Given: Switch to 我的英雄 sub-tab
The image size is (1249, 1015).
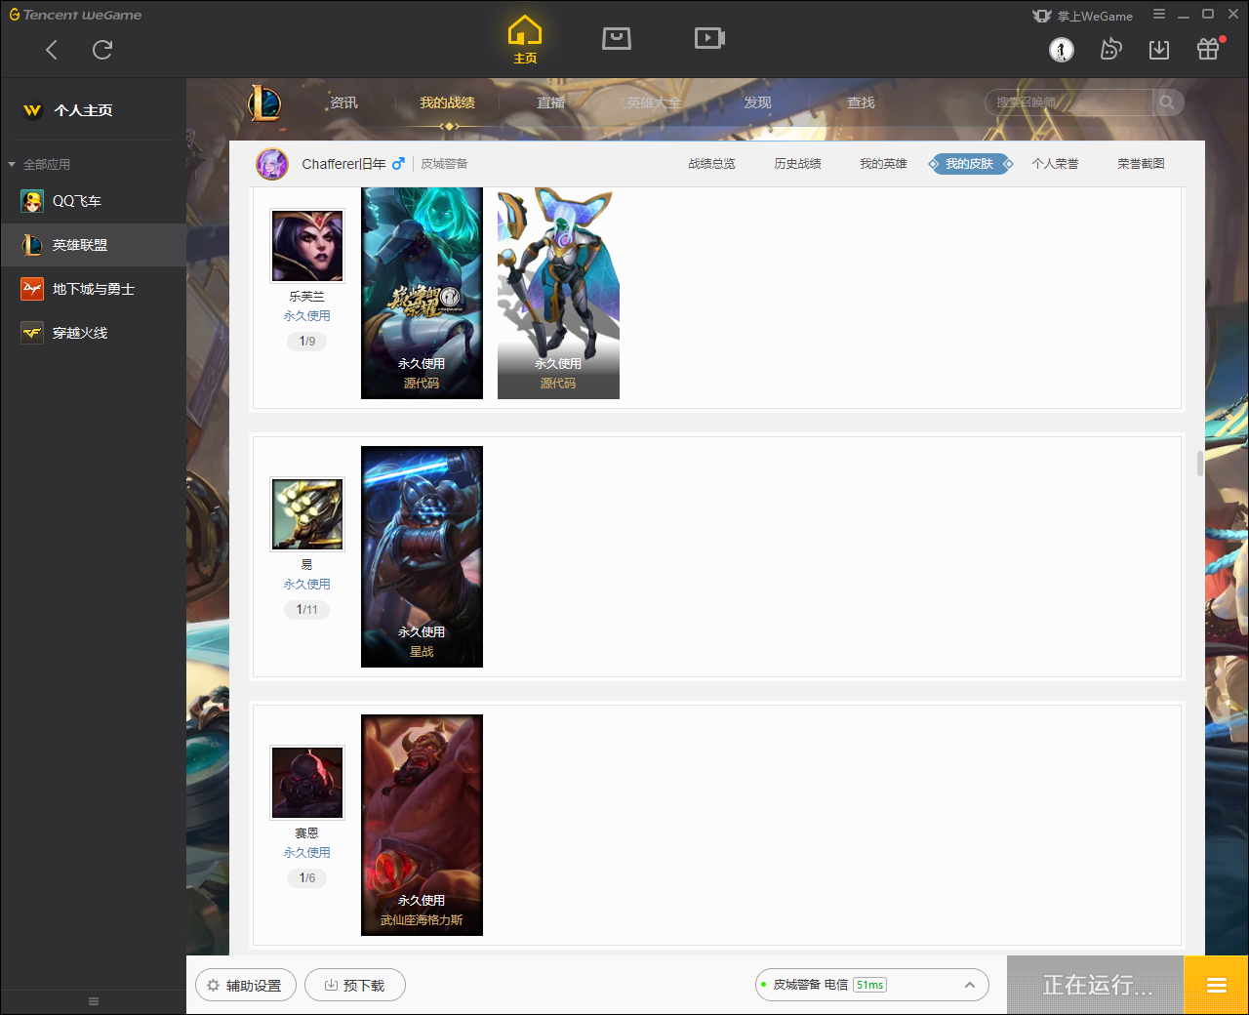Looking at the screenshot, I should tap(883, 164).
